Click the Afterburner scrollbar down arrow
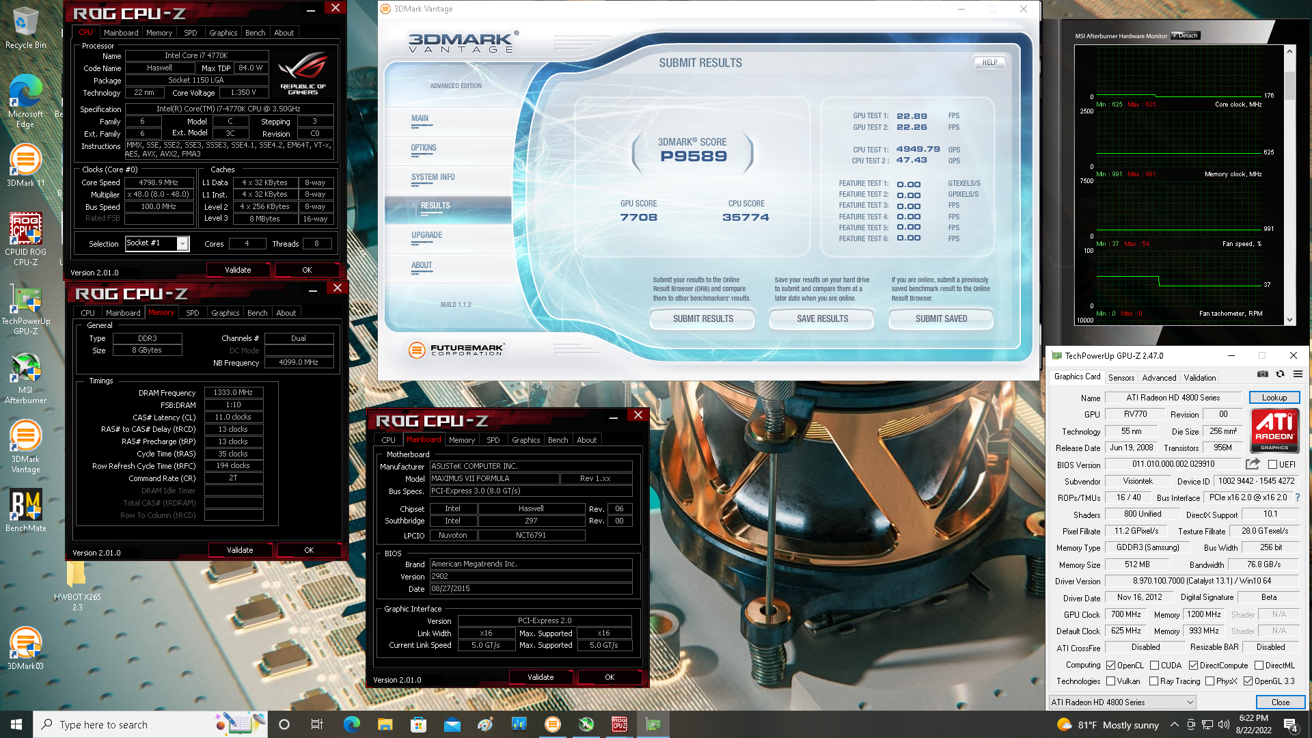Screen dimensions: 1312x738 [x=1289, y=319]
